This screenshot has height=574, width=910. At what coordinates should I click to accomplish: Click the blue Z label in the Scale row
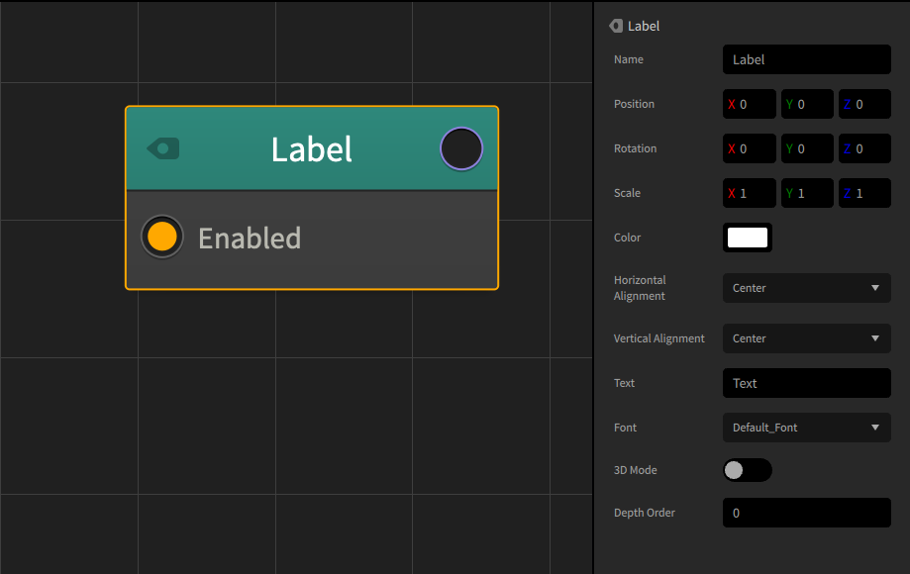click(x=848, y=193)
